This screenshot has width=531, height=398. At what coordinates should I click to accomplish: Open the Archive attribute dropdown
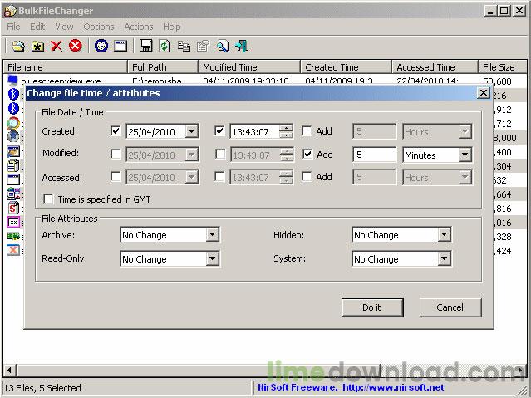pos(212,235)
